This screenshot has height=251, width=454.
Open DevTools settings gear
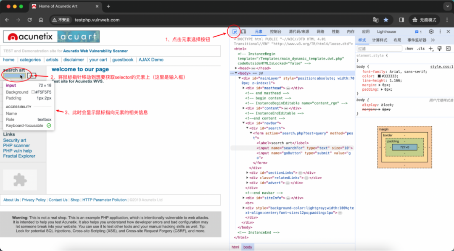click(x=431, y=31)
